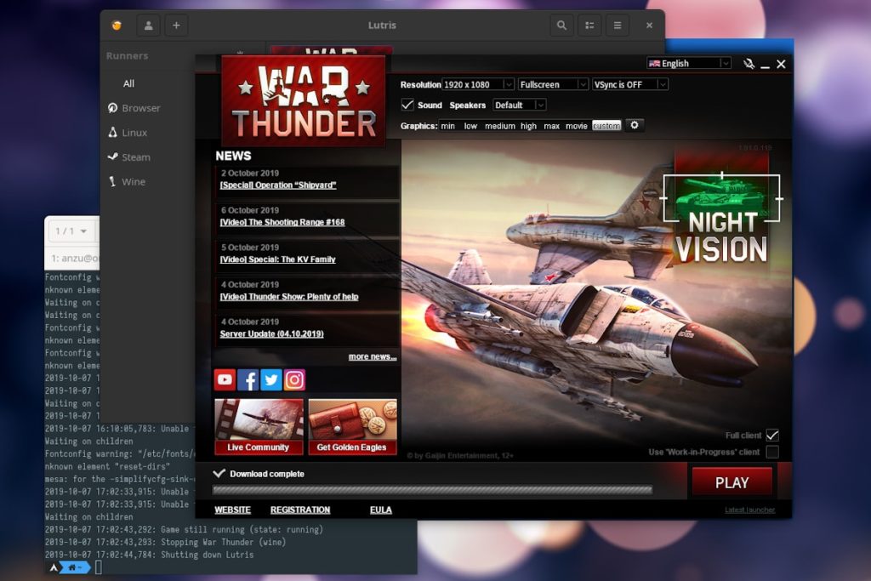The height and width of the screenshot is (581, 871).
Task: Toggle the Sound checkbox
Action: (x=408, y=105)
